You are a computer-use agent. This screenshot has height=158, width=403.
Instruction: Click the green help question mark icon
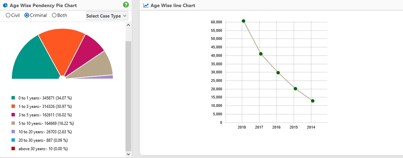pyautogui.click(x=126, y=5)
